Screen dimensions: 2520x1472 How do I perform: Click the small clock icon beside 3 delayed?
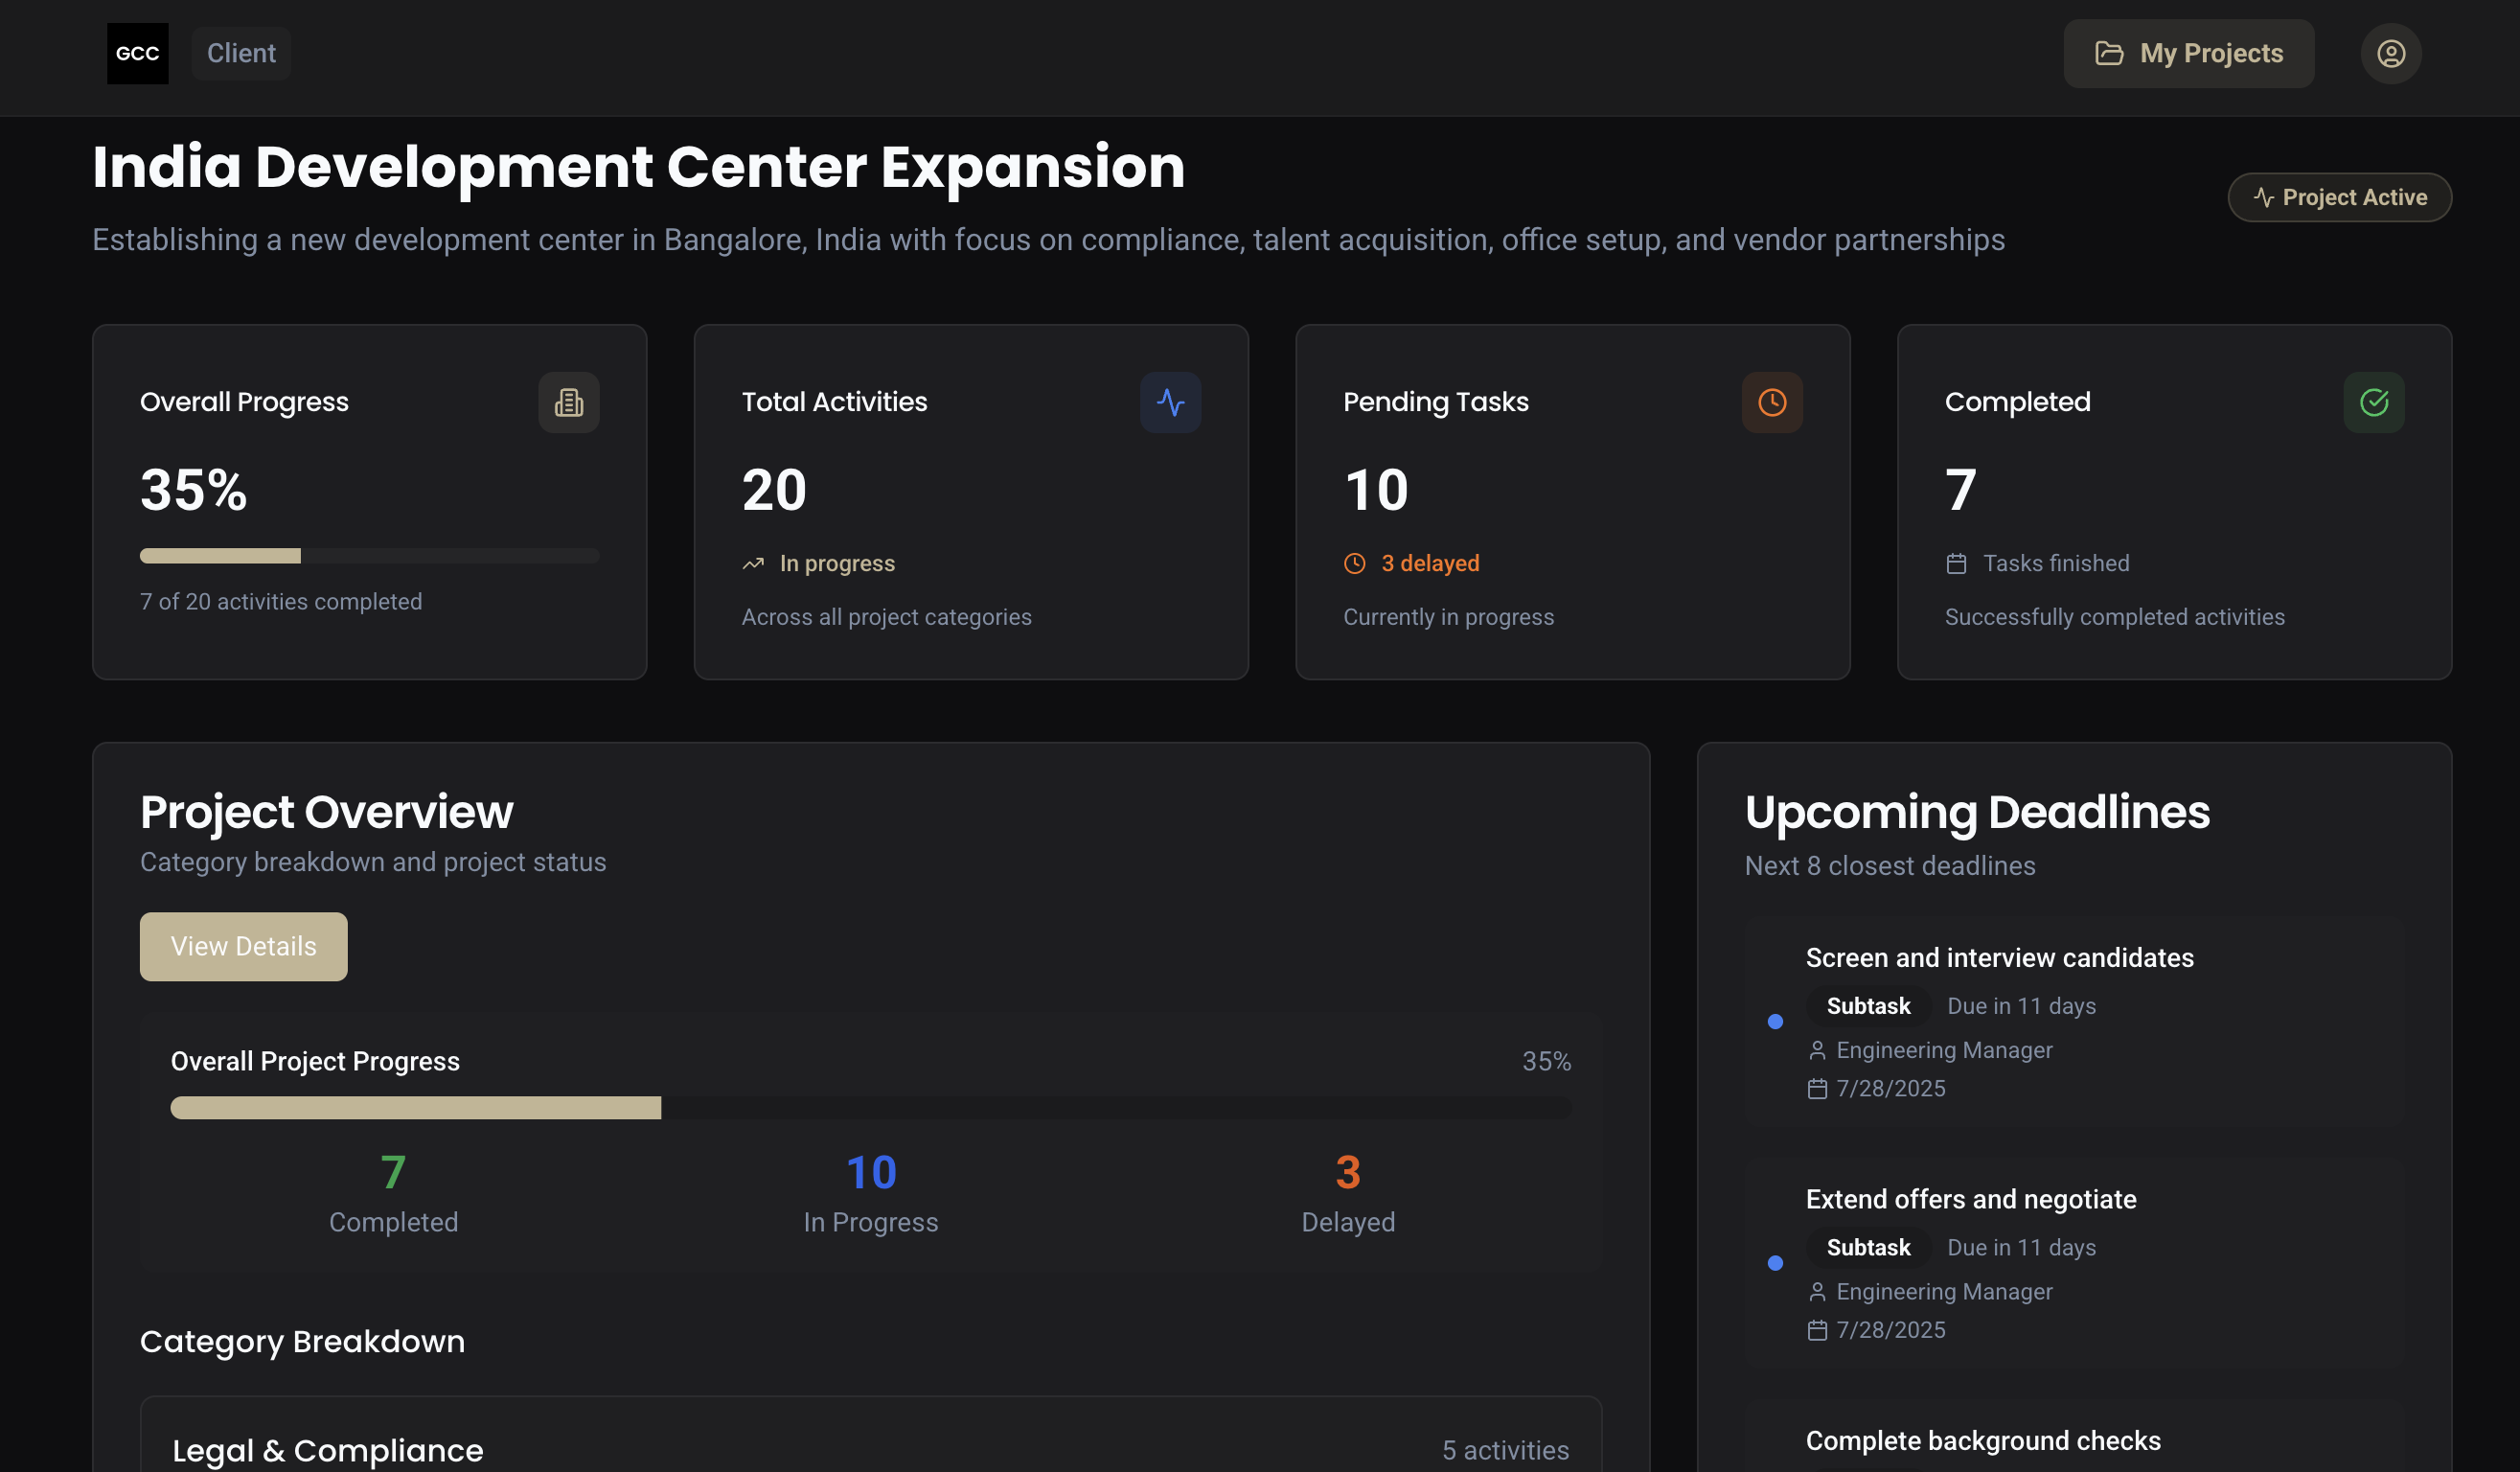(x=1354, y=564)
